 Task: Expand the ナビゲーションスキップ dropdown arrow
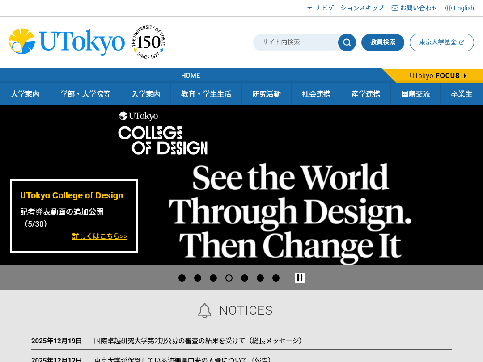coord(309,8)
